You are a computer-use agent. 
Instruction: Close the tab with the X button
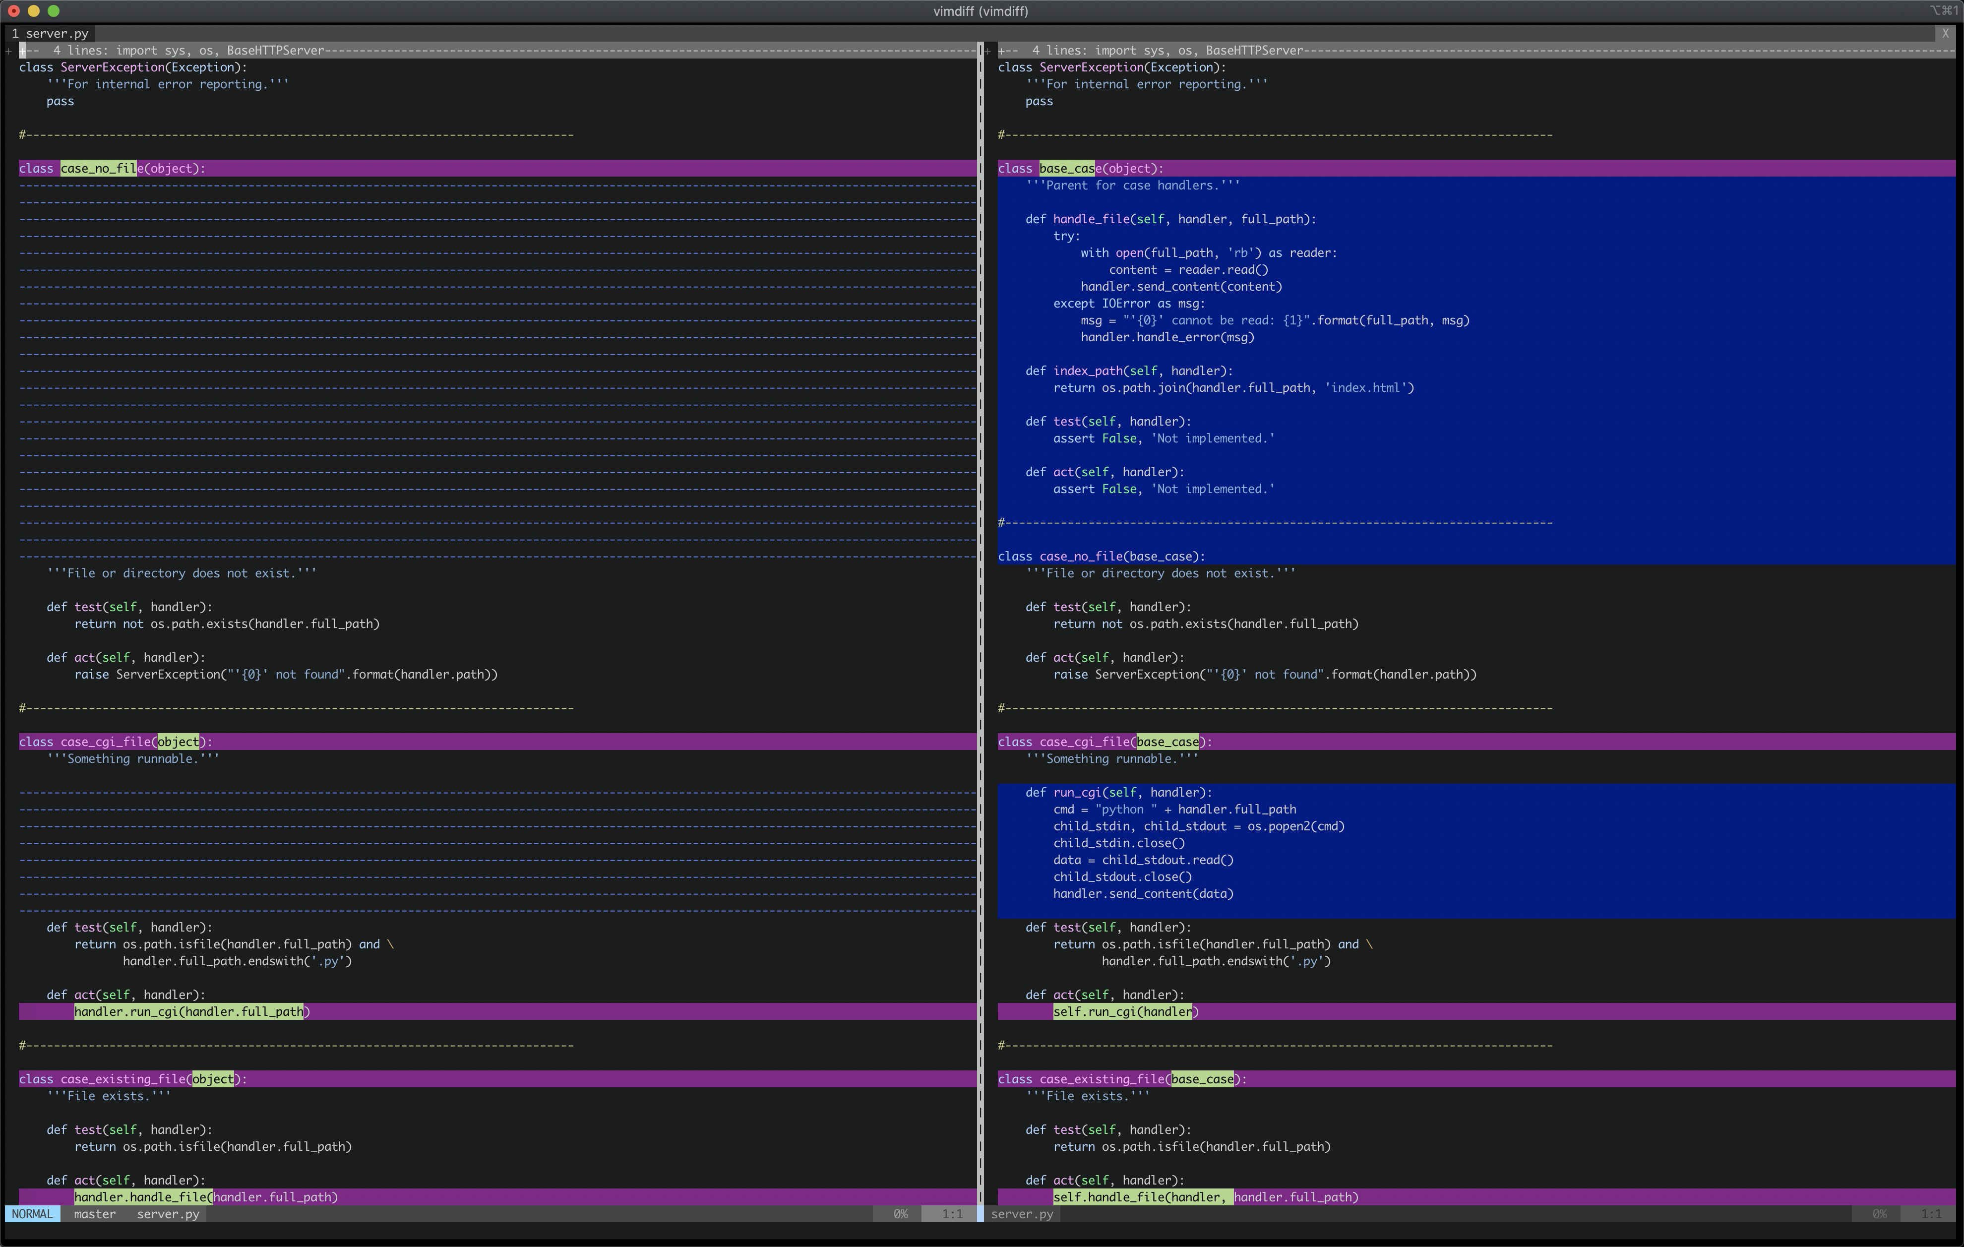click(x=1945, y=33)
